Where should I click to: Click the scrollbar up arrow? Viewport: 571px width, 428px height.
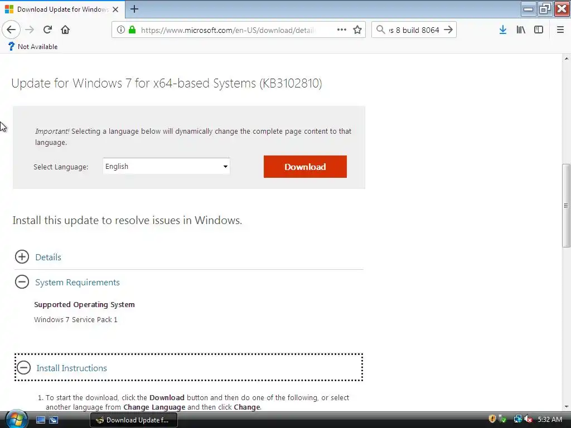[x=567, y=58]
